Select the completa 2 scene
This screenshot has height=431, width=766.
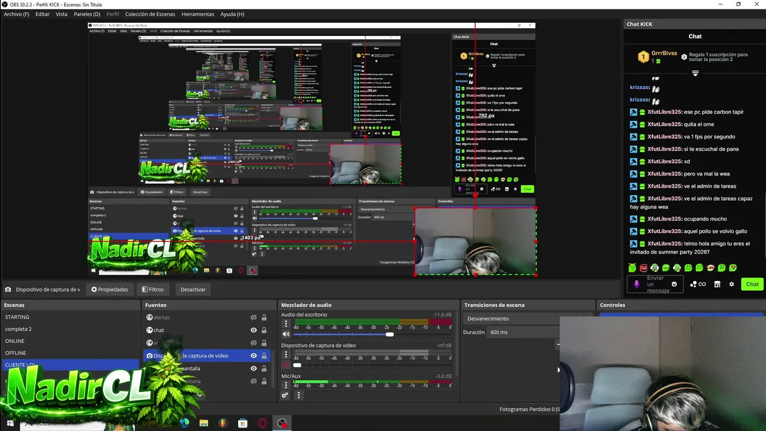[71, 329]
